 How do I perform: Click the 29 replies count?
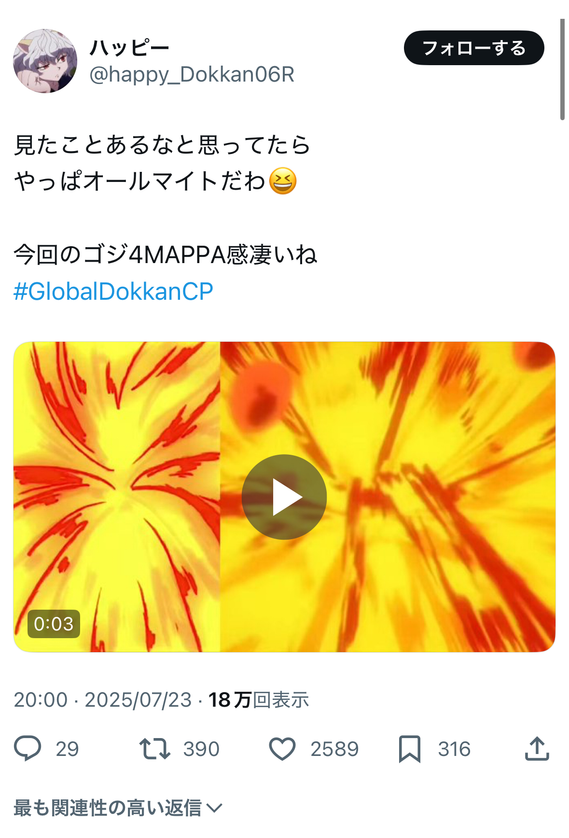point(67,749)
